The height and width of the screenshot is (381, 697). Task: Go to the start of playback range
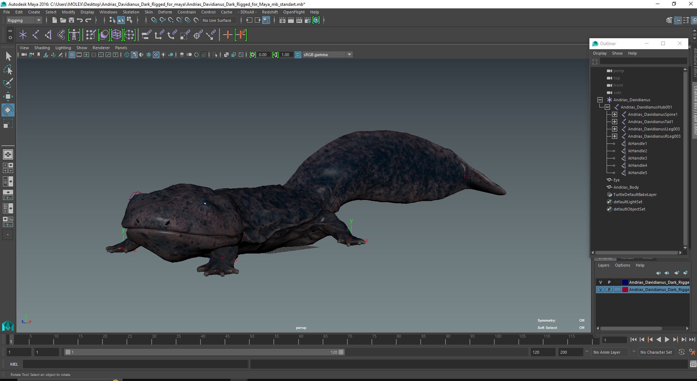[x=633, y=339]
